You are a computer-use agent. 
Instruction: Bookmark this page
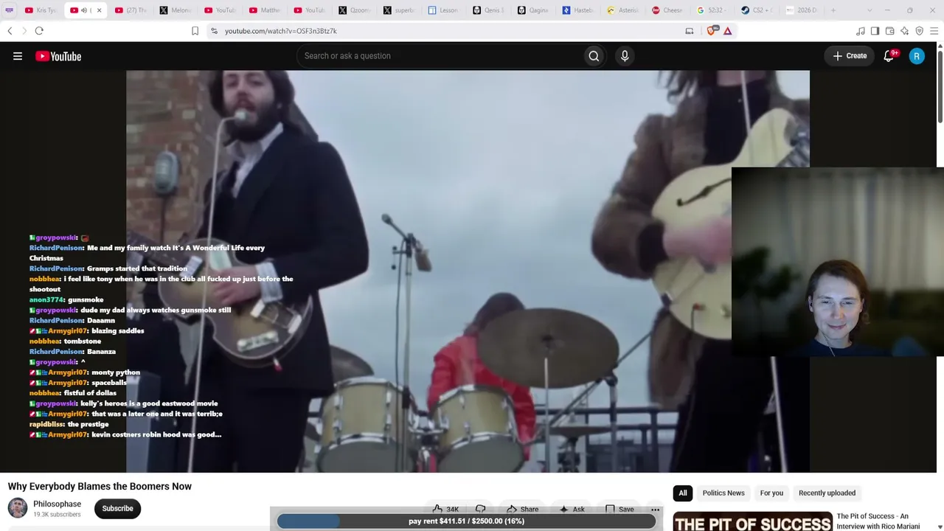pos(195,31)
